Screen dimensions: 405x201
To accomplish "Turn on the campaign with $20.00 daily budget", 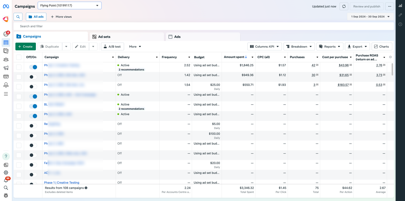I will [x=33, y=165].
